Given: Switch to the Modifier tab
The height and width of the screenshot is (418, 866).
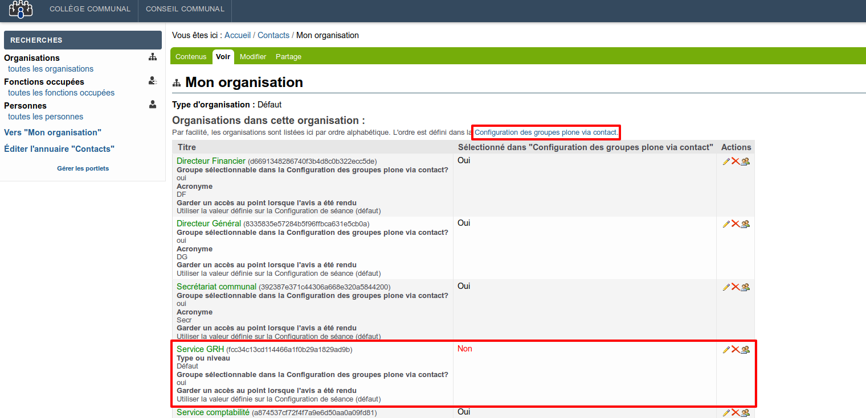Looking at the screenshot, I should 253,57.
